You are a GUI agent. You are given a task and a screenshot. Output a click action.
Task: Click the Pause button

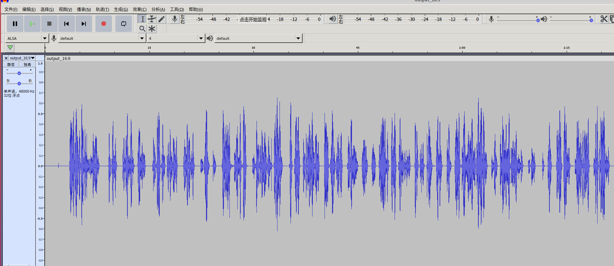(x=15, y=24)
